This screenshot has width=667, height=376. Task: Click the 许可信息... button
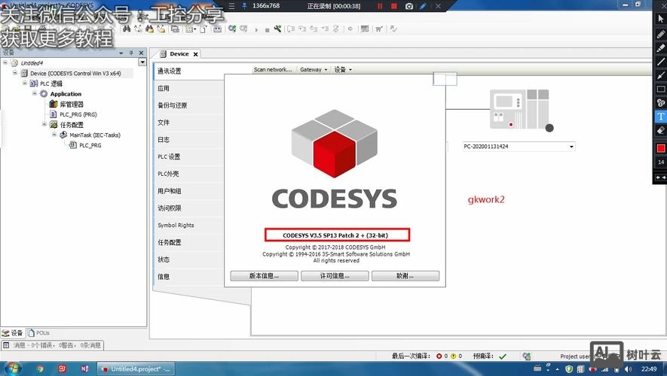point(335,276)
